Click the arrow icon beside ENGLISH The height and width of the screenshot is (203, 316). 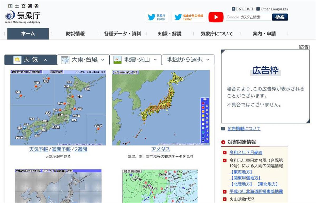pos(233,9)
